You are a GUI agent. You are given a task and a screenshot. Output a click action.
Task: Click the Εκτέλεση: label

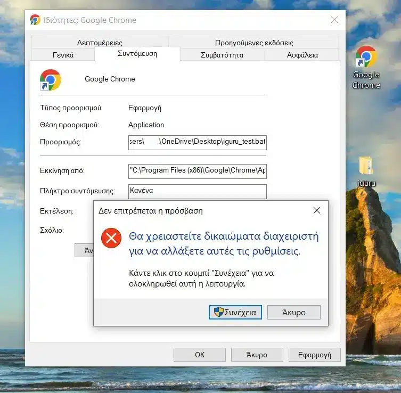click(x=56, y=211)
